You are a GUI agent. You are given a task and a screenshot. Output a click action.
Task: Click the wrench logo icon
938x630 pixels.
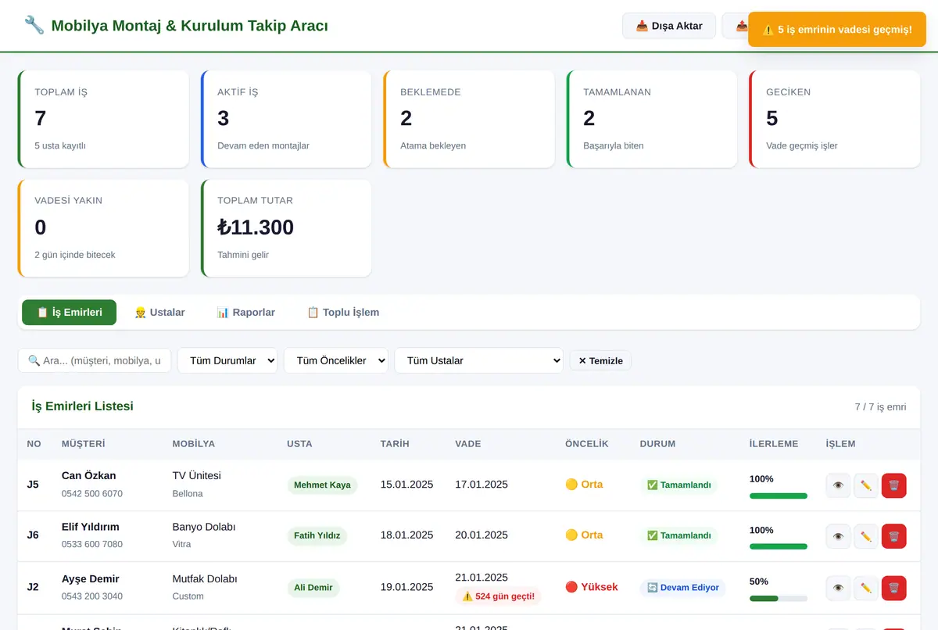tap(34, 25)
